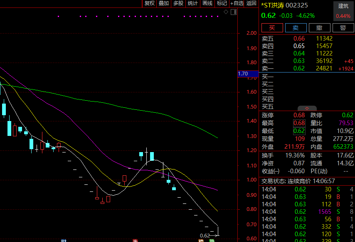This screenshot has width=355, height=242.
Task: Click the 0.62 latest price label on chart
Action: click(205, 236)
